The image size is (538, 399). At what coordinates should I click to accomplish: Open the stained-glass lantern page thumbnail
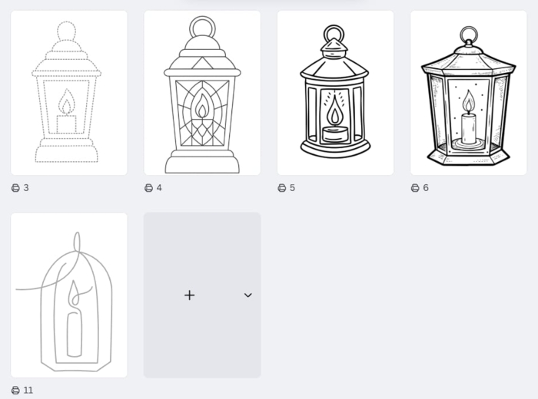point(202,93)
